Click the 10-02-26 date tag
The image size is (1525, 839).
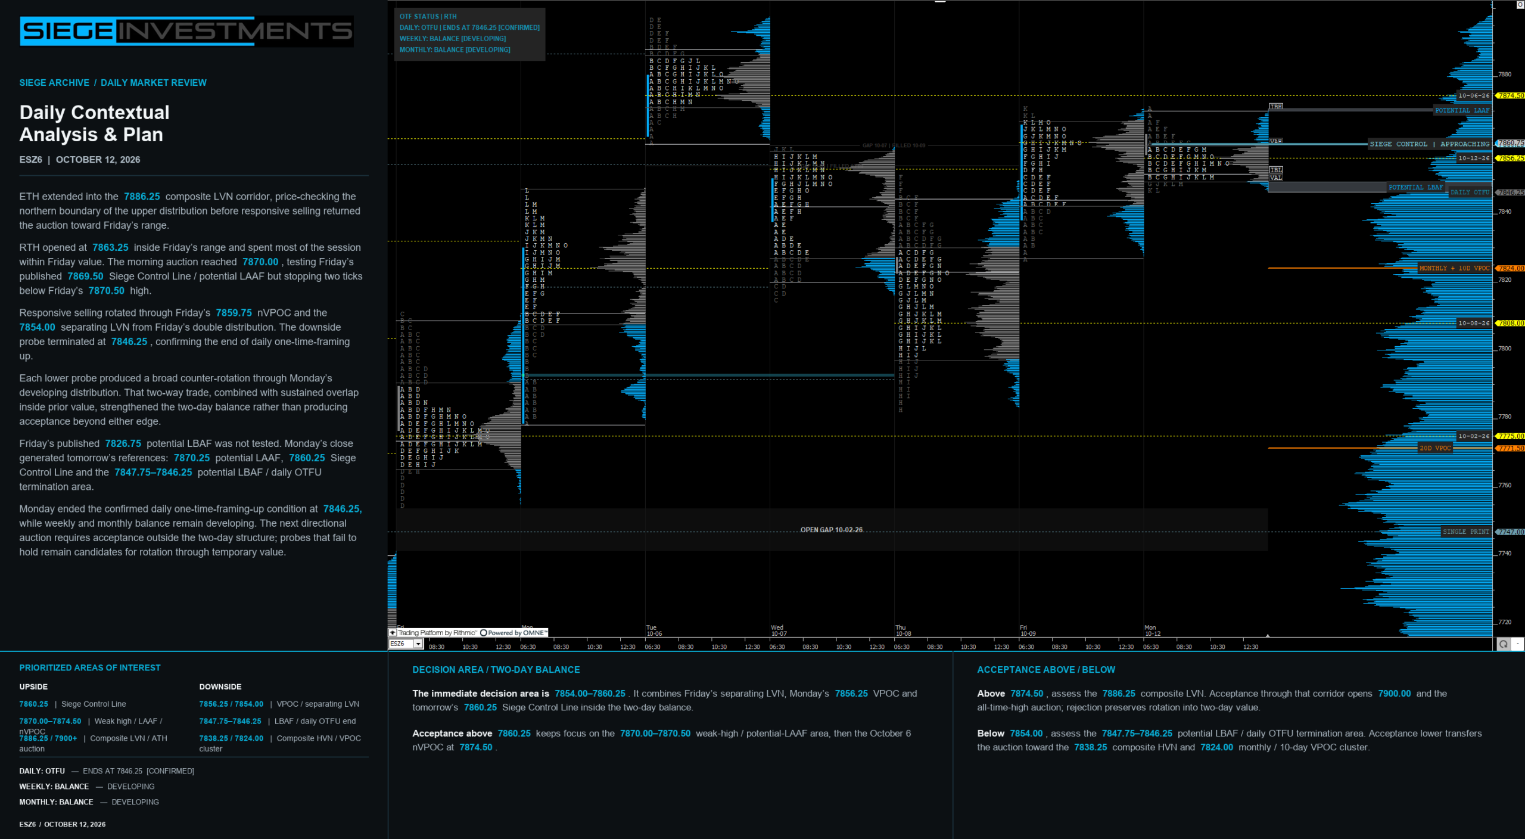pos(1473,436)
